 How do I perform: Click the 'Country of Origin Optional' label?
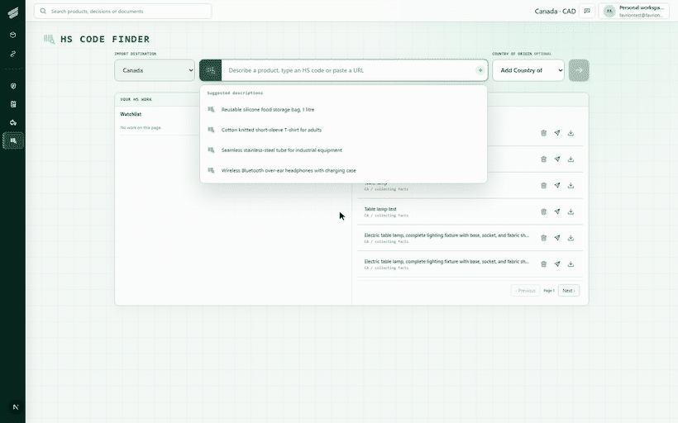click(522, 54)
